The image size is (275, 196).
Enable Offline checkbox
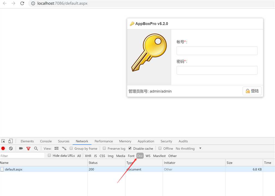click(x=160, y=148)
